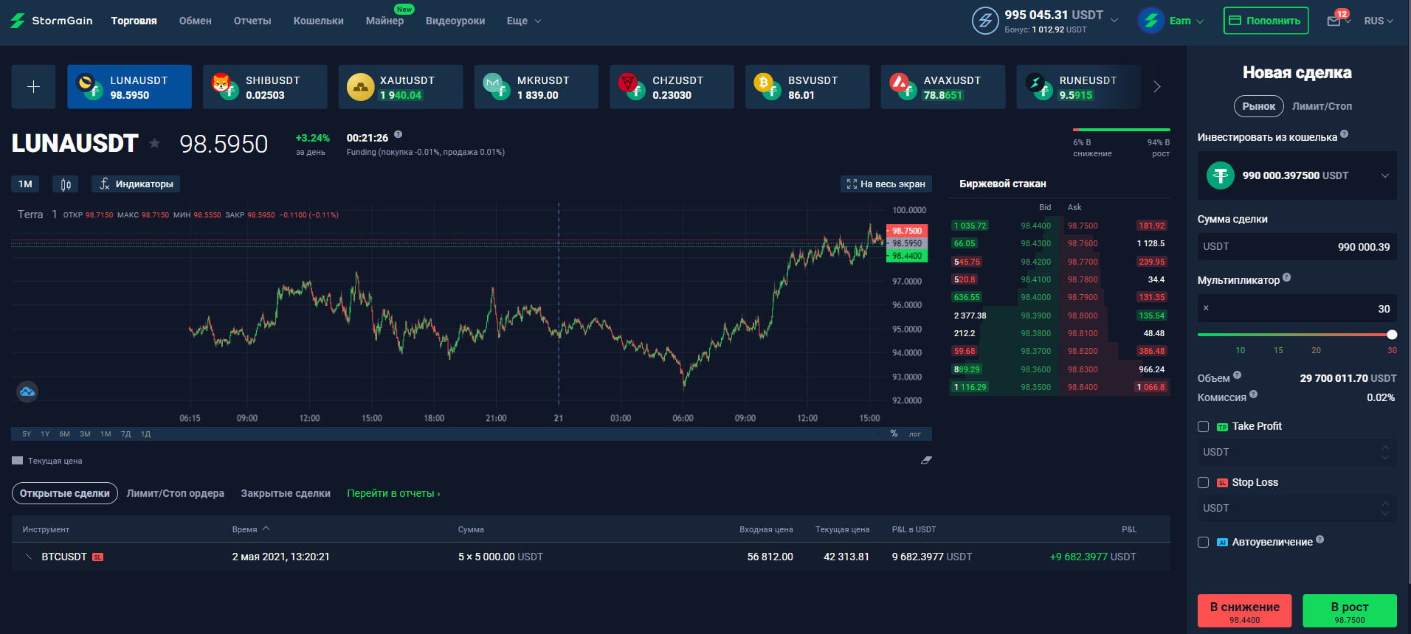
Task: Open the Мультипликатор help icon
Action: click(x=1287, y=277)
